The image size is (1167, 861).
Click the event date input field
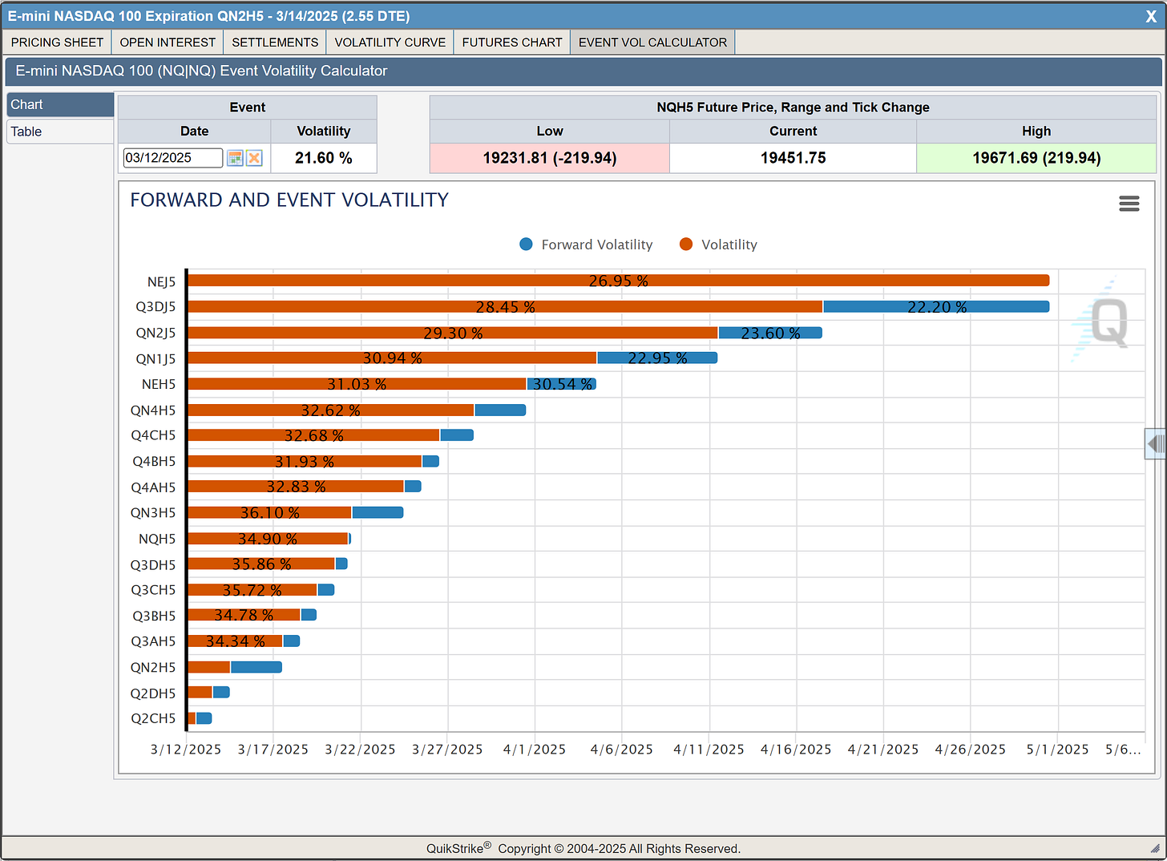tap(172, 158)
